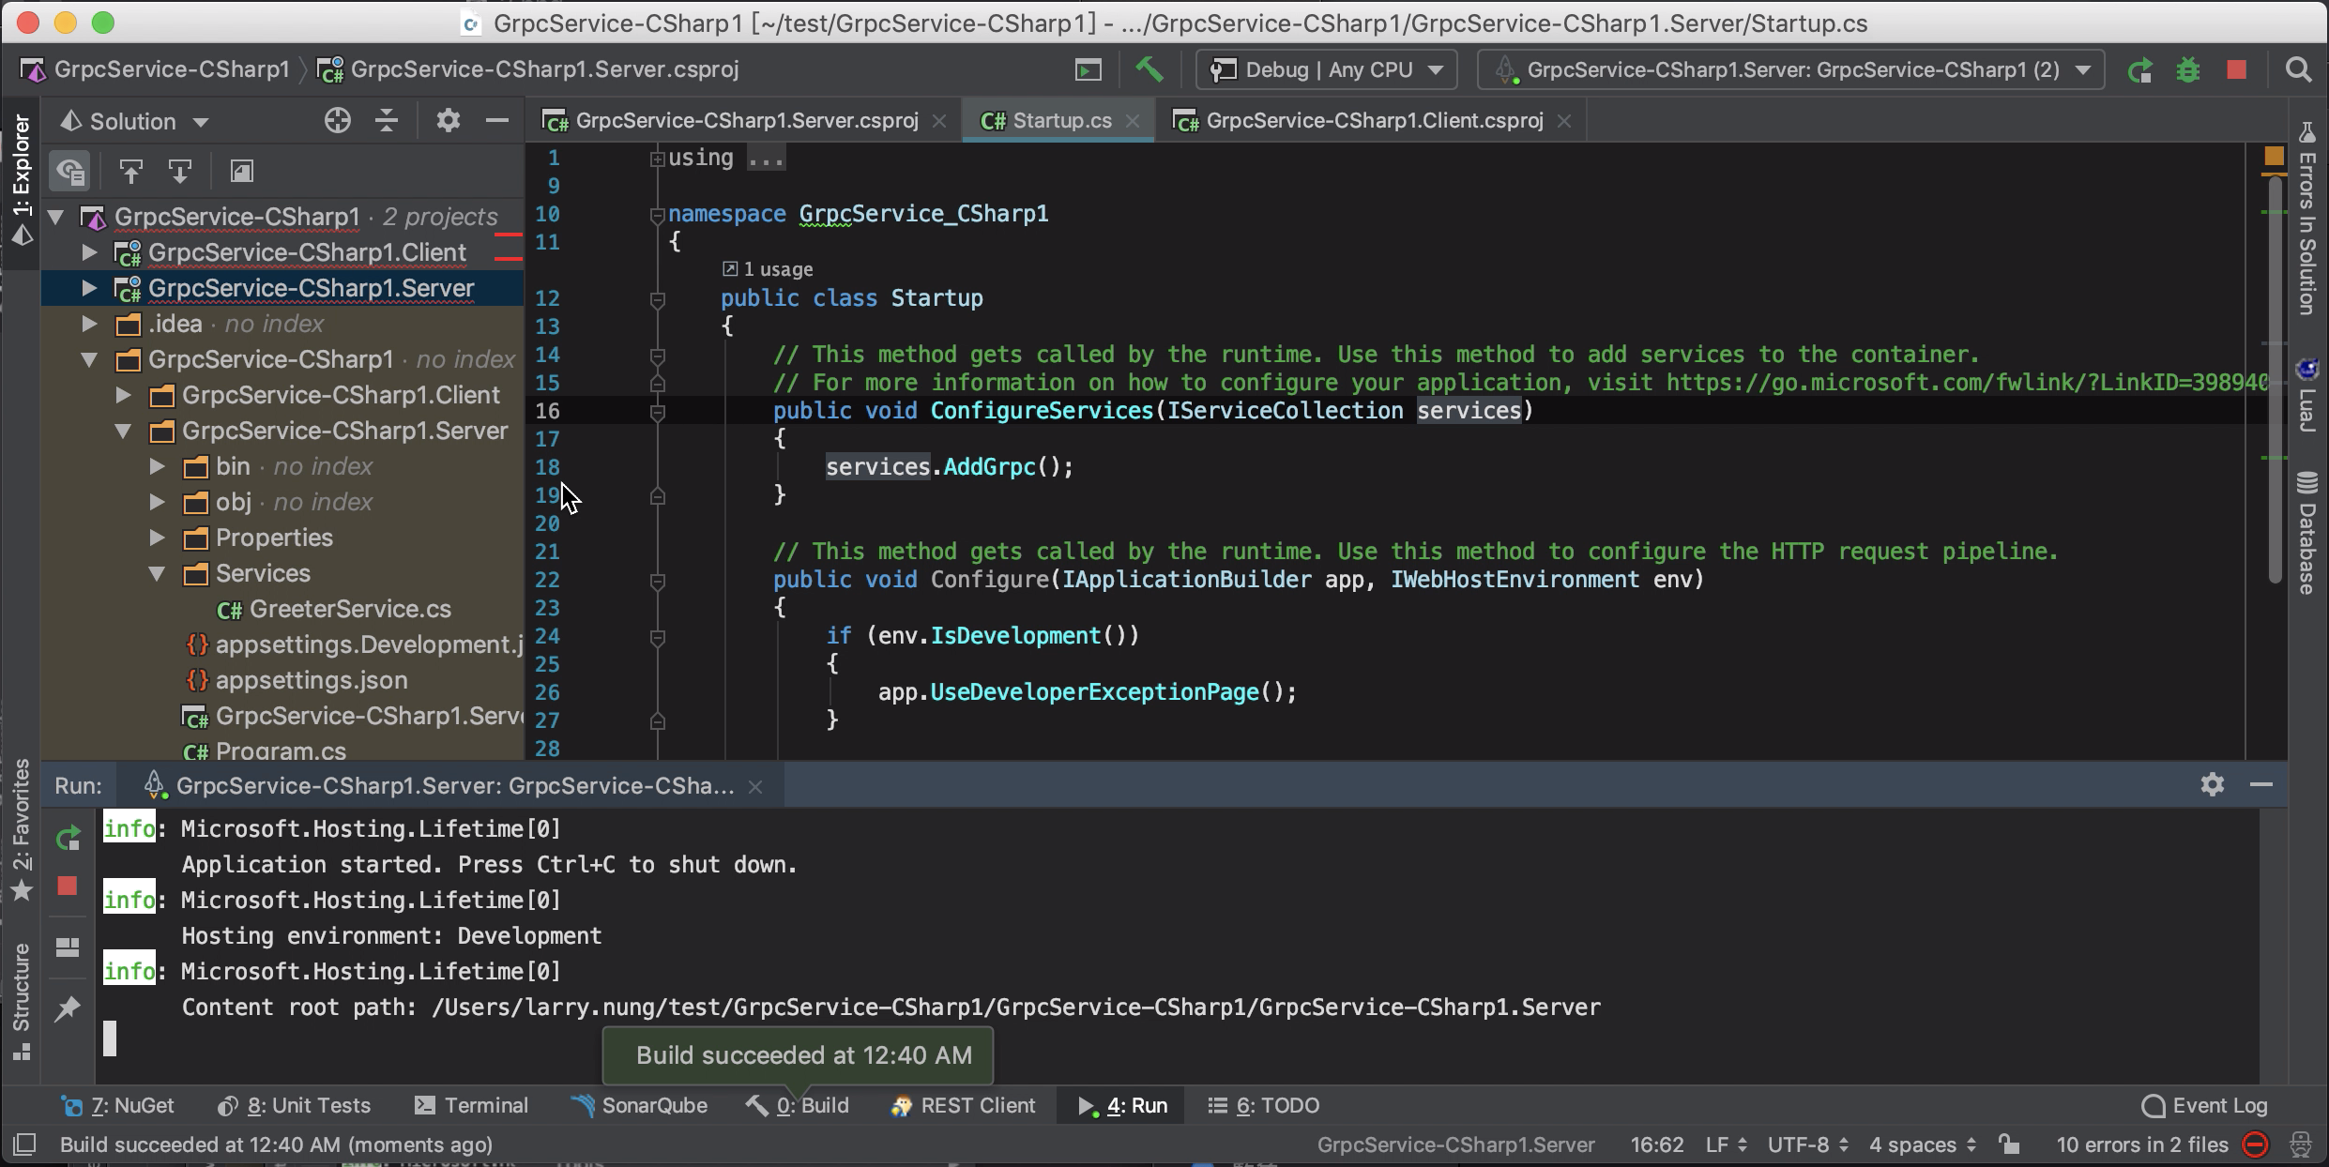This screenshot has width=2329, height=1167.
Task: Change 4 spaces indentation setting
Action: pos(1923,1144)
